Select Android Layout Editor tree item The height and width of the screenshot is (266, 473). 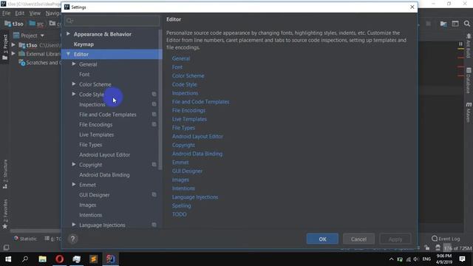click(105, 154)
